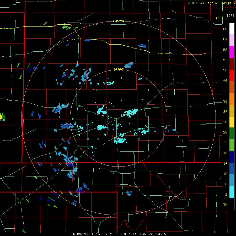Select the bright red swatch in the legend
This screenshot has width=236, height=236.
tap(232, 76)
